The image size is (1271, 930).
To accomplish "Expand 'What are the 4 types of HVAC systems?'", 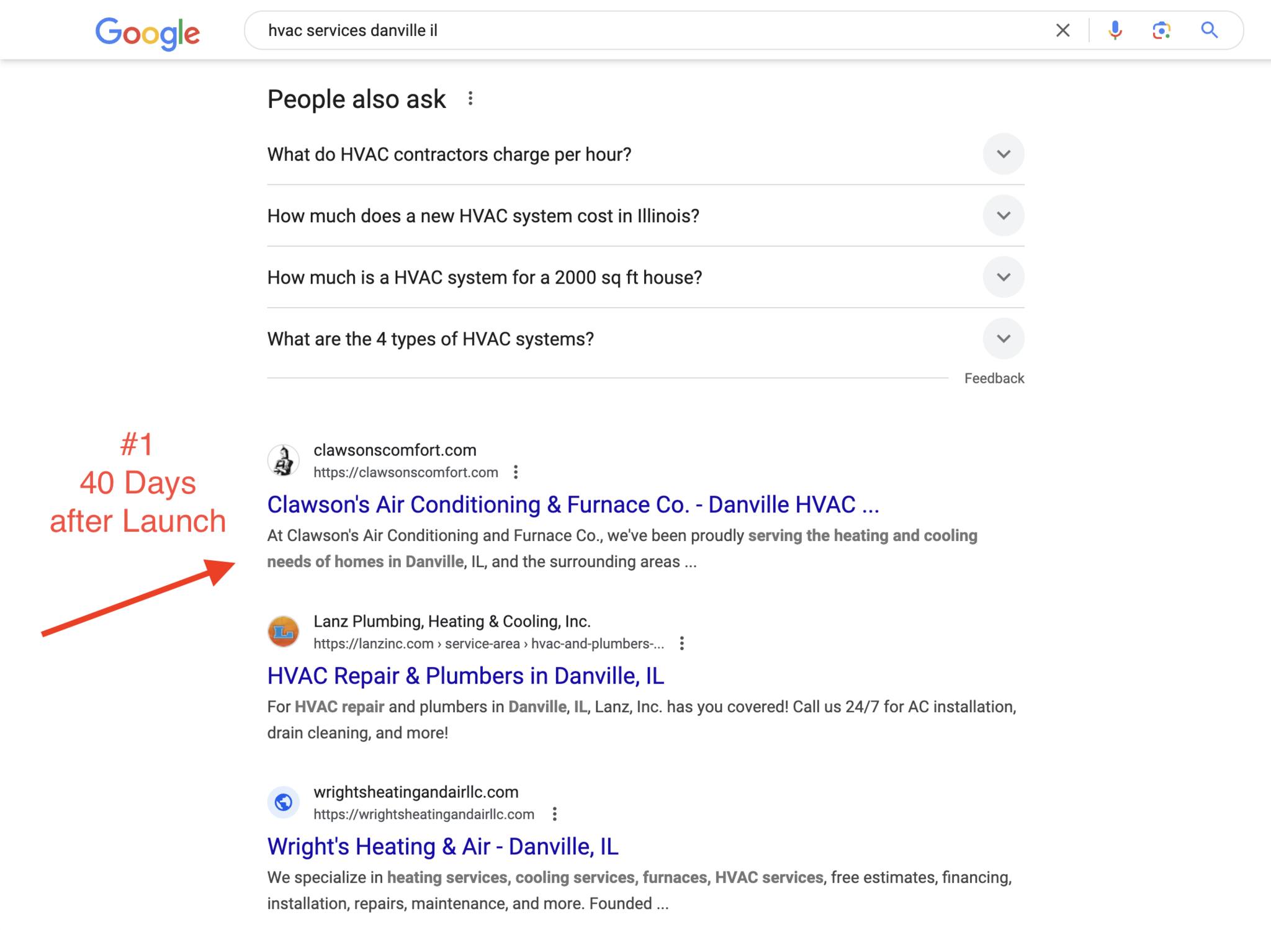I will 645,339.
